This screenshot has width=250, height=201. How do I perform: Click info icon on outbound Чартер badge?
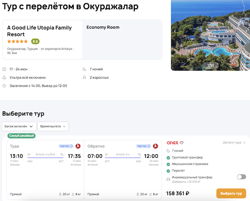pyautogui.click(x=71, y=146)
